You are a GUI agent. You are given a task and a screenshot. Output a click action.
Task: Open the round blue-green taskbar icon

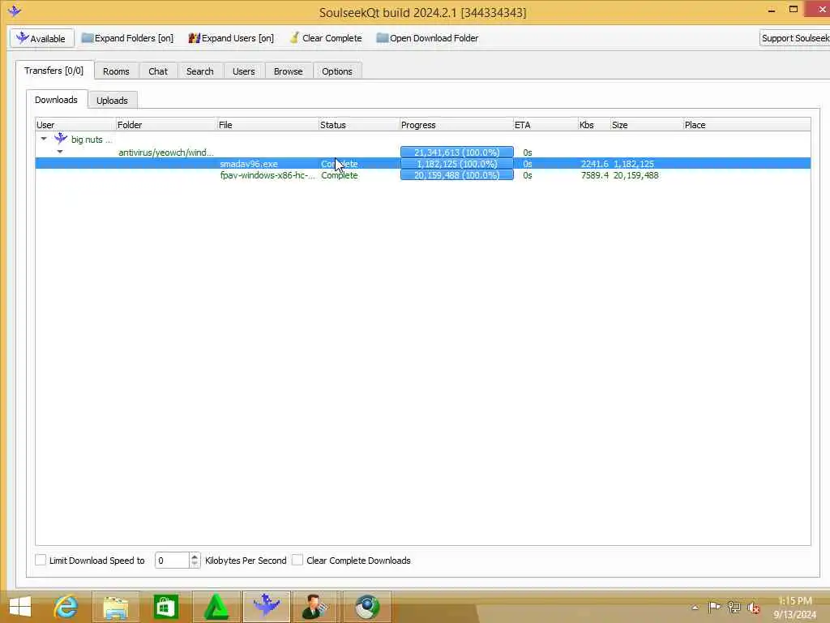click(x=367, y=607)
